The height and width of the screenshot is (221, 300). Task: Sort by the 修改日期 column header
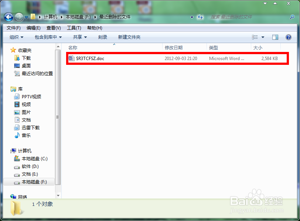click(x=185, y=48)
